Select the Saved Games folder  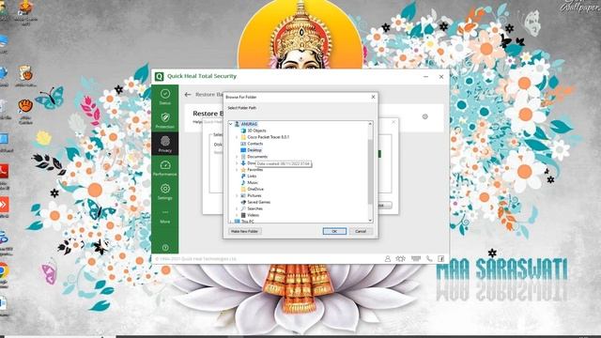(255, 202)
